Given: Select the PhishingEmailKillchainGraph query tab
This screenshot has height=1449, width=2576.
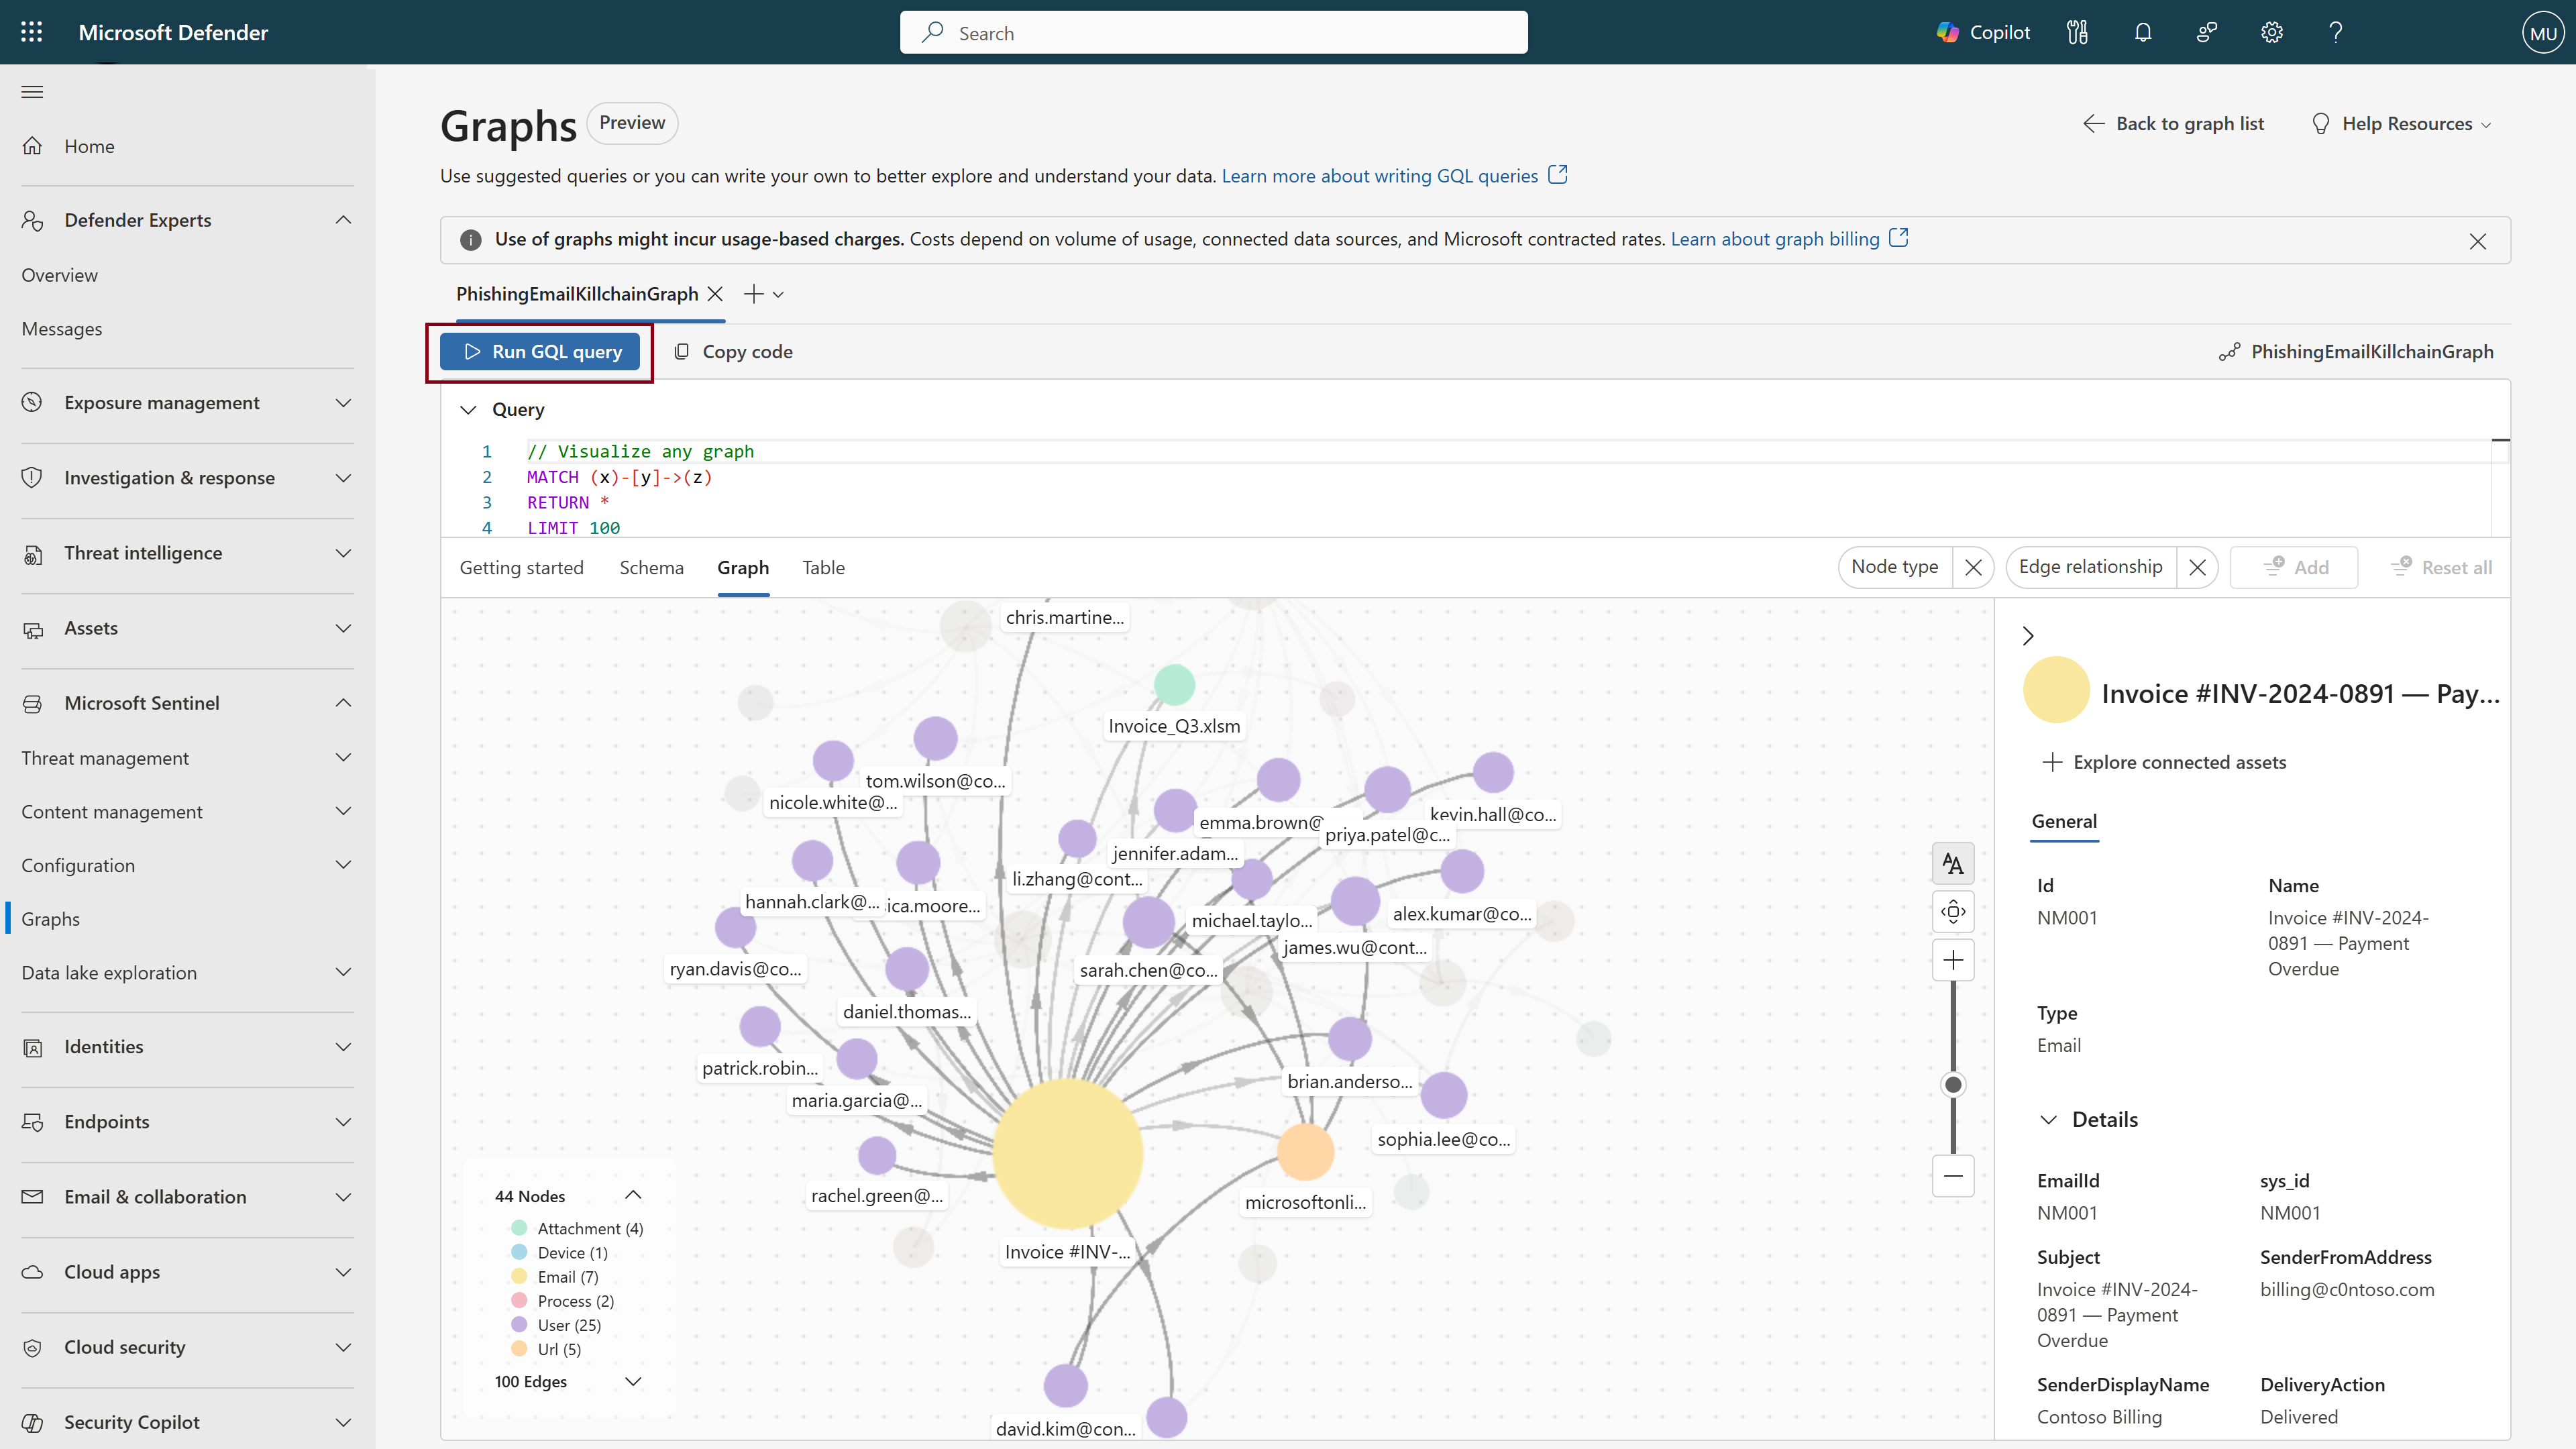Looking at the screenshot, I should (577, 294).
